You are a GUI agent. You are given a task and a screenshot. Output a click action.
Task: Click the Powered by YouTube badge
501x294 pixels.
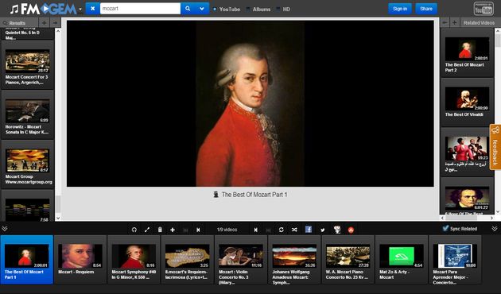pyautogui.click(x=484, y=9)
